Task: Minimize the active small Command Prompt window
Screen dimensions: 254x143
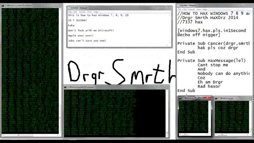Action: point(197,98)
